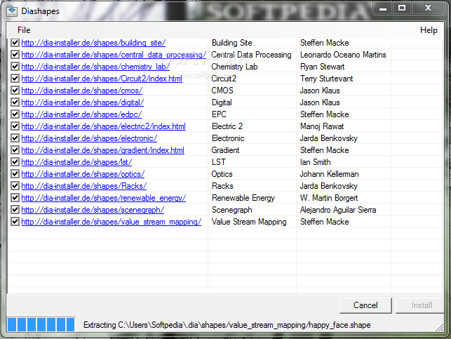Uncheck the Circuit2 row checkbox

point(15,79)
